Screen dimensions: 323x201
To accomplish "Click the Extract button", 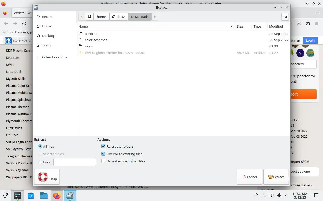I will click(x=276, y=177).
